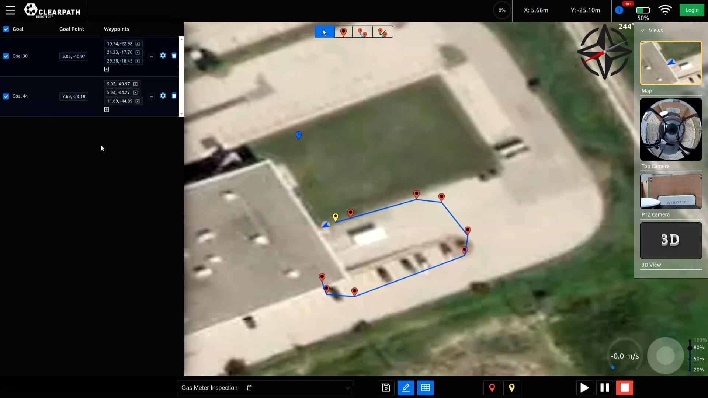Collapse the Views panel
Viewport: 708px width, 398px height.
pos(643,31)
